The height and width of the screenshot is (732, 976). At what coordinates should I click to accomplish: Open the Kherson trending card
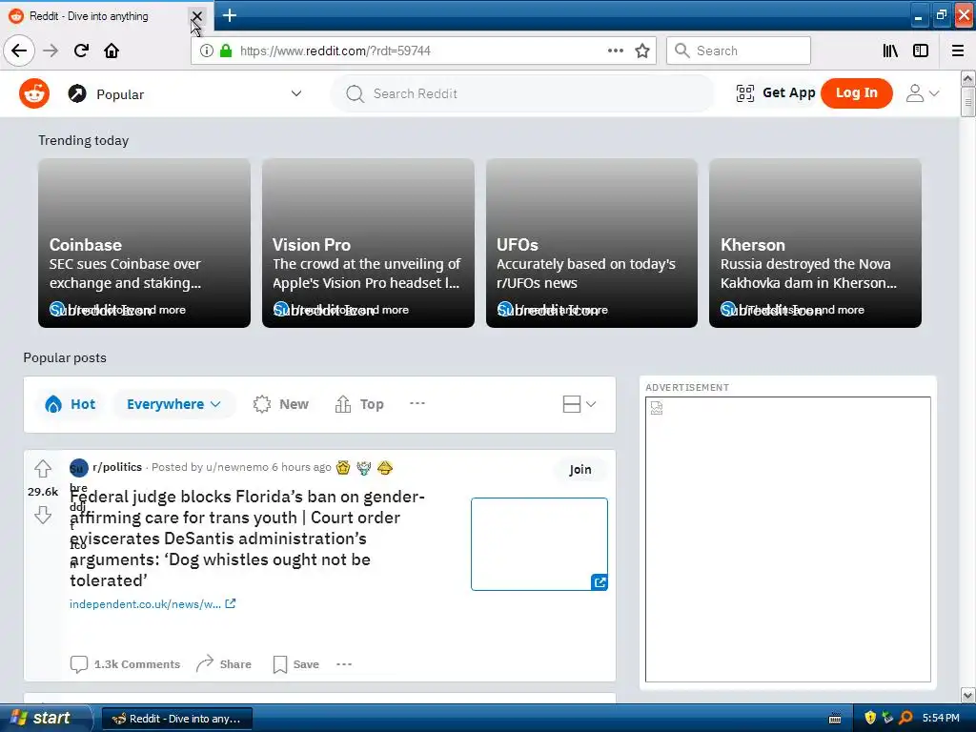(815, 243)
